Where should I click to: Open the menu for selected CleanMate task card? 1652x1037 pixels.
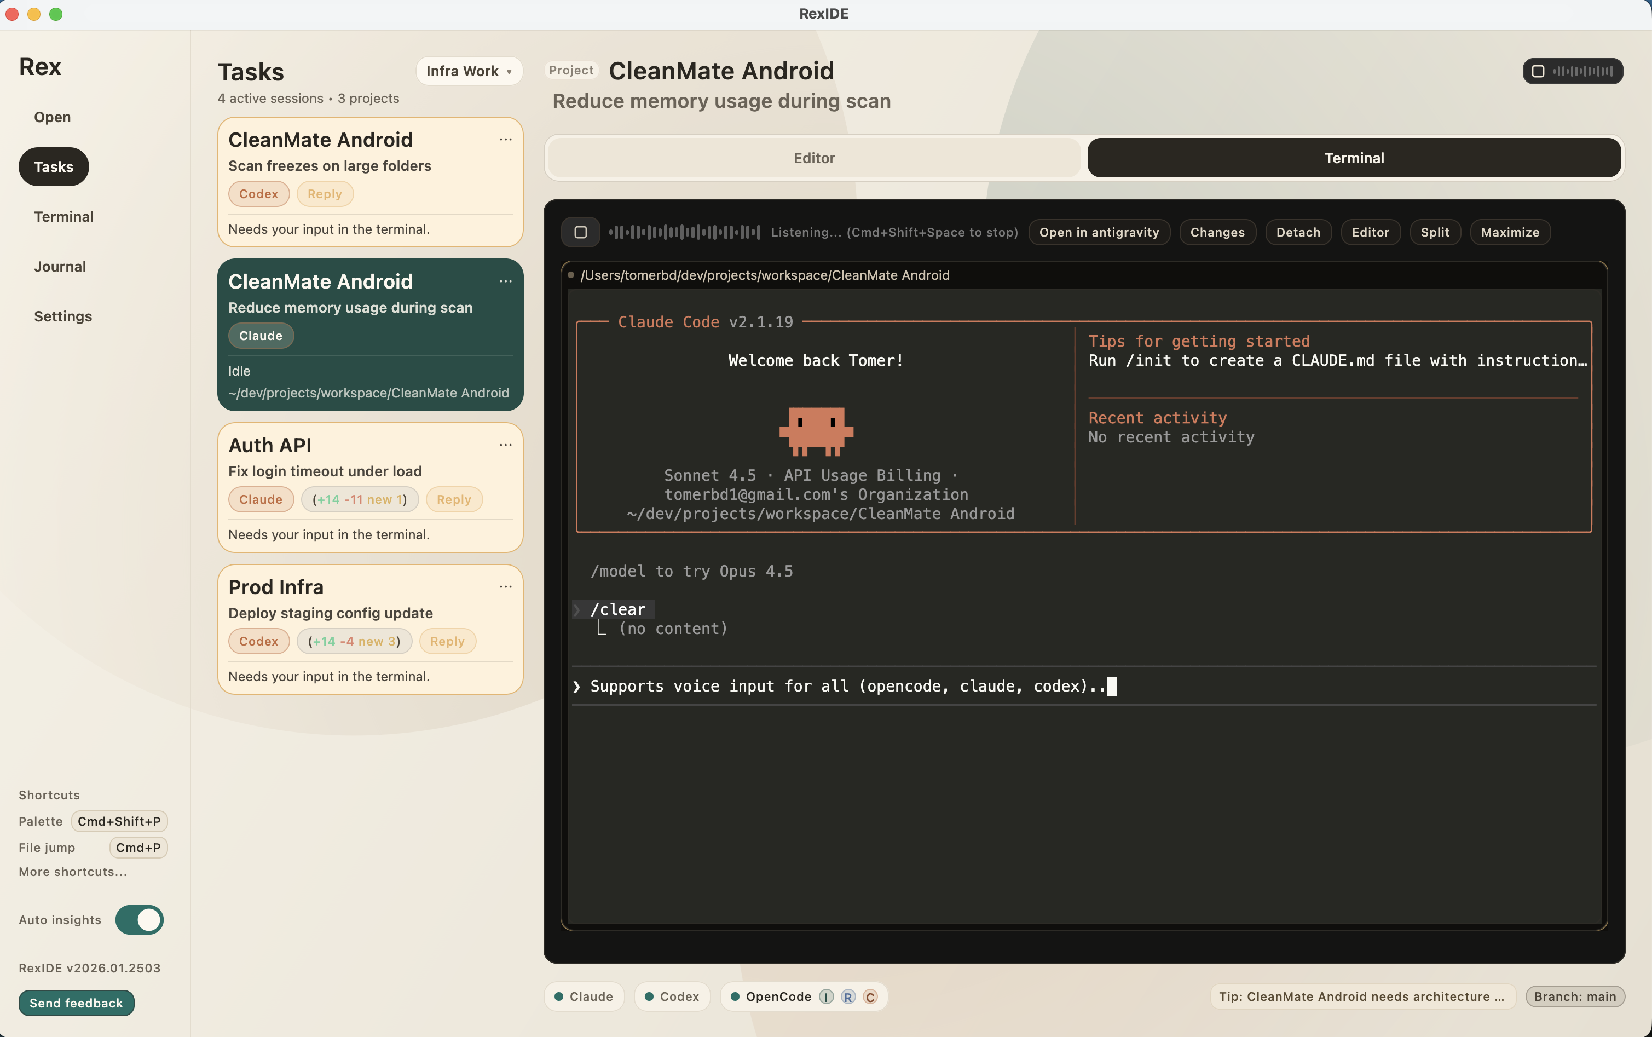(505, 282)
